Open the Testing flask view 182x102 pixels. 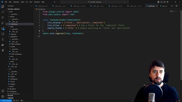pyautogui.click(x=3, y=39)
